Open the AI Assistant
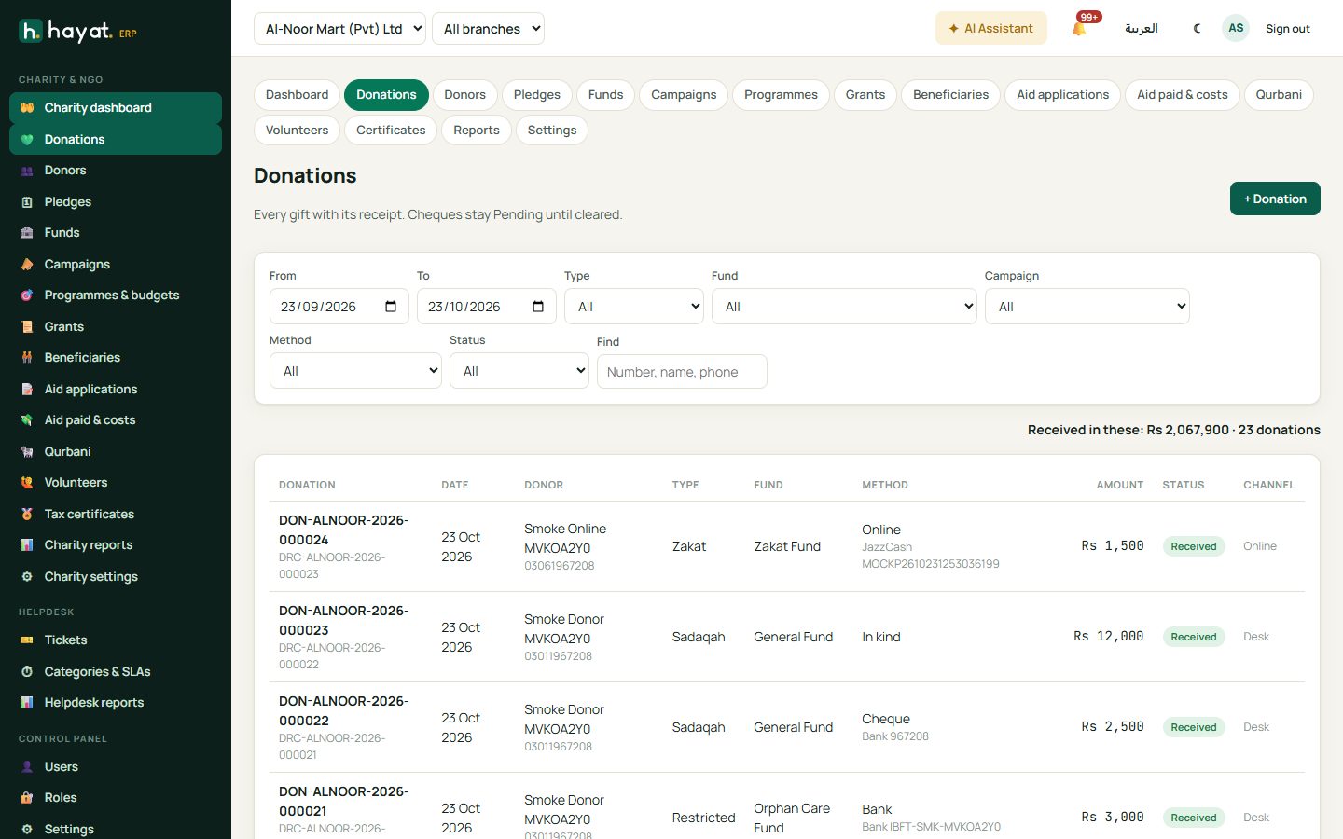Viewport: 1343px width, 839px height. [991, 29]
